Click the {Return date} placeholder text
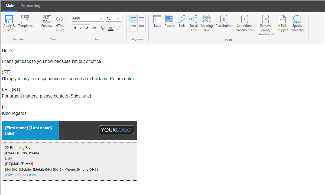 click(x=121, y=79)
